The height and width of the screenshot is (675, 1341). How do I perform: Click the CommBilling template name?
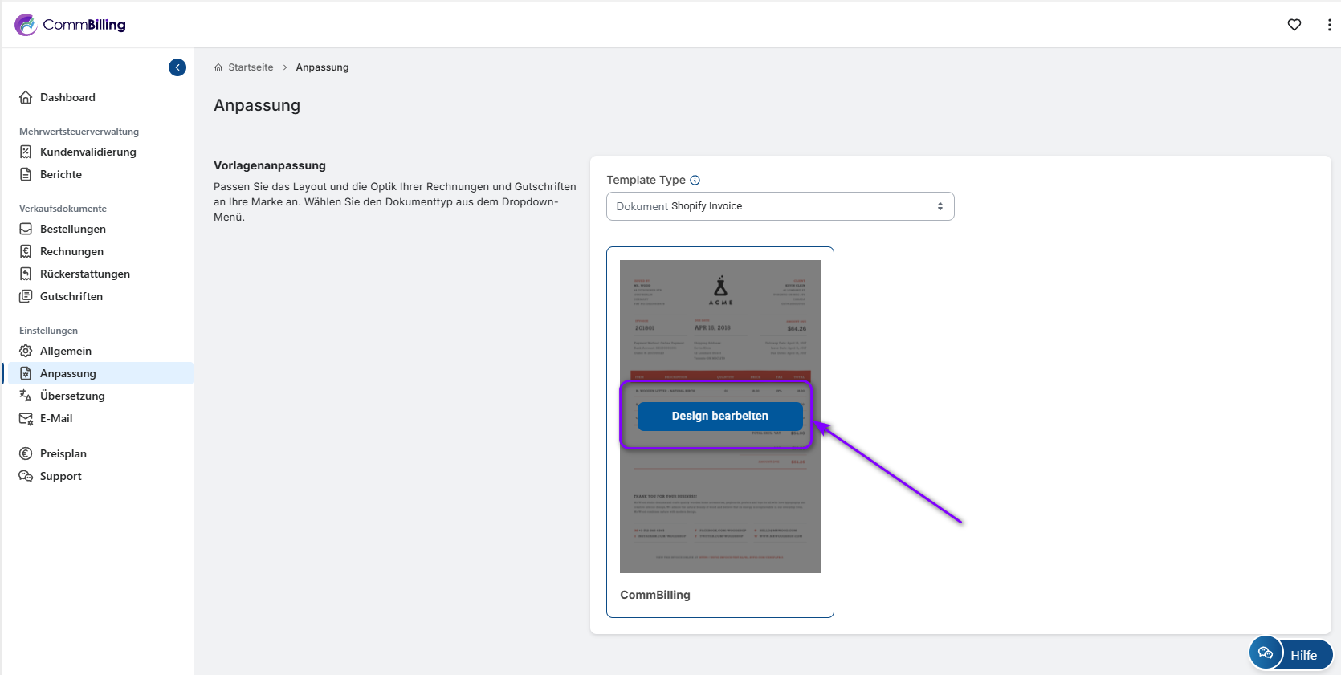655,595
